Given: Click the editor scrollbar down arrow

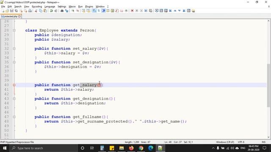Looking at the screenshot, I should point(268,137).
